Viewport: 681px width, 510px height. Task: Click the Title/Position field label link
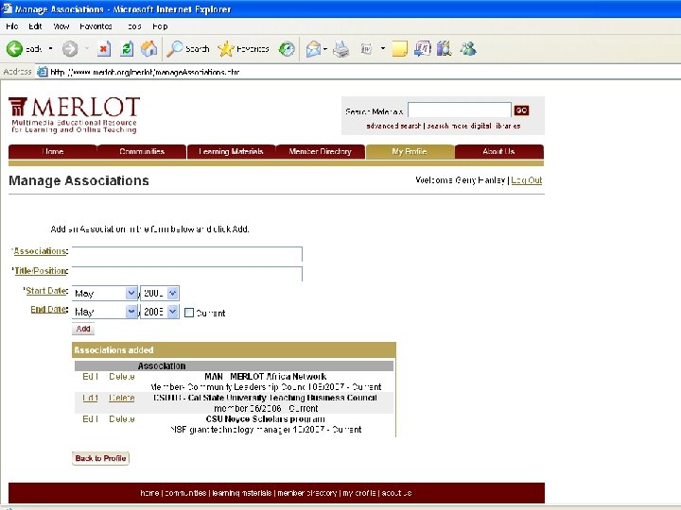[x=42, y=271]
